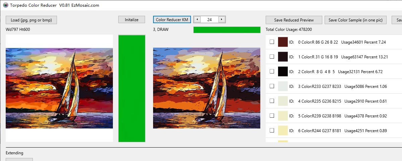Click the color count field showing 24
Image resolution: width=402 pixels, height=161 pixels.
[209, 20]
